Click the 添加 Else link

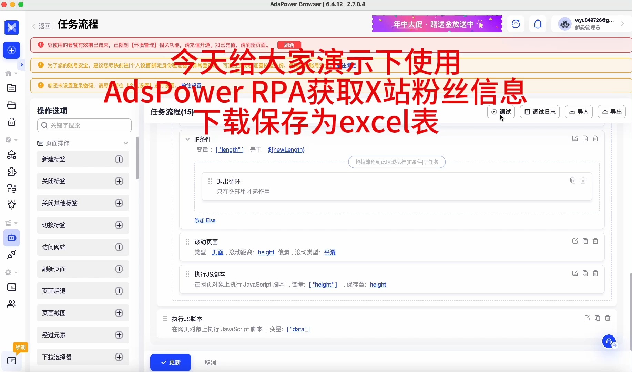point(205,220)
